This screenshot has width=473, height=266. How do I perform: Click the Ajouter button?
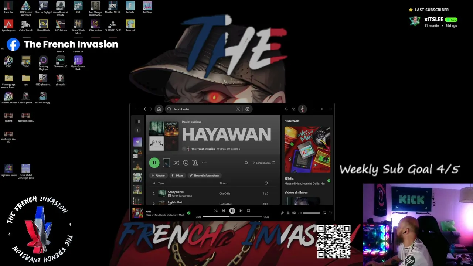158,175
